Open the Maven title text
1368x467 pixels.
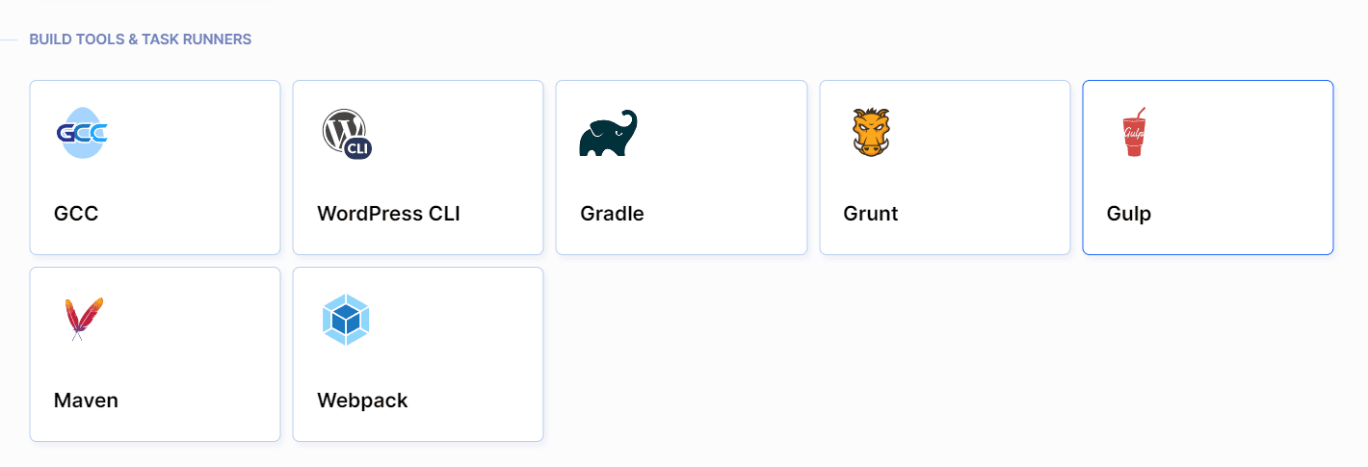pos(86,401)
